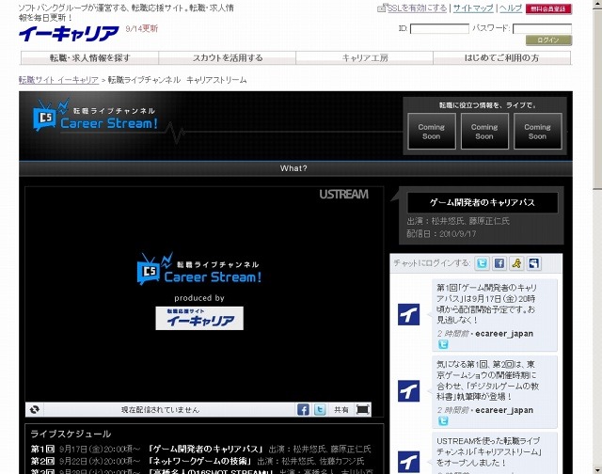
Task: Click the ライブスケジュール heading
Action: click(71, 434)
